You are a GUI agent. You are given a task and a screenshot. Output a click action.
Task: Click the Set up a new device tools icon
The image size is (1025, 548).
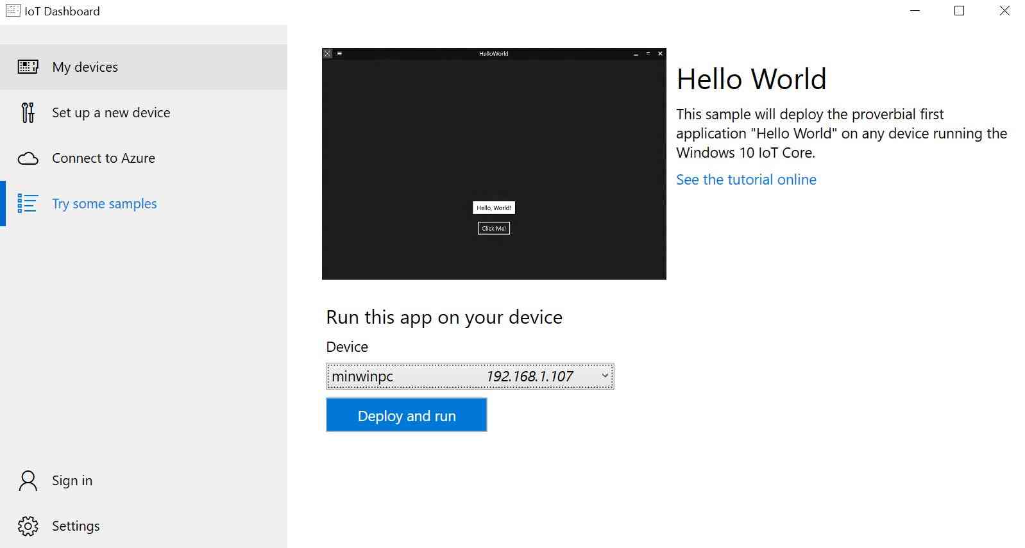pos(28,112)
